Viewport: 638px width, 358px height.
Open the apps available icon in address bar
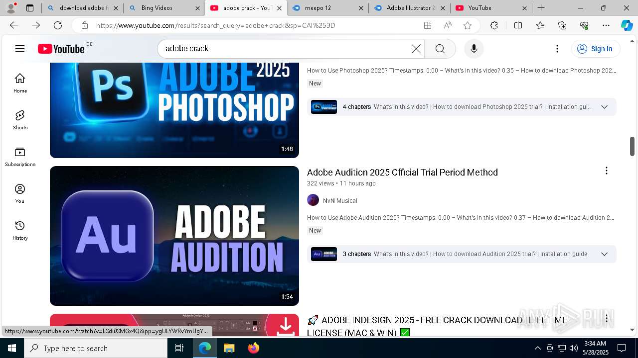click(x=427, y=25)
